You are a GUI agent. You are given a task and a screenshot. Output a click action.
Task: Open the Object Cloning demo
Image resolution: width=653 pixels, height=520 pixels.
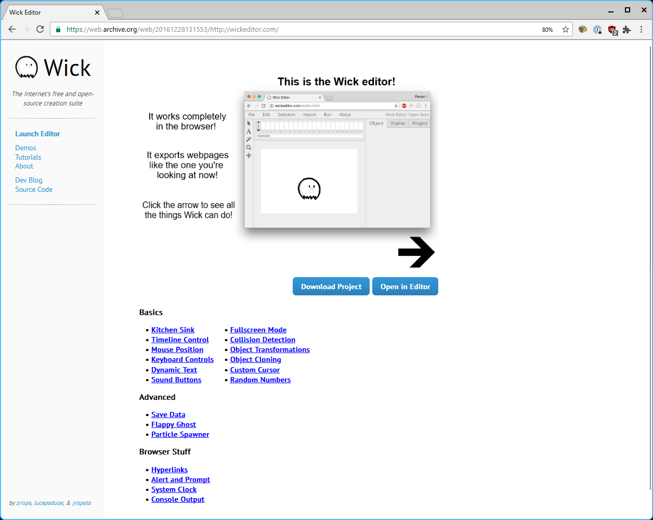255,359
